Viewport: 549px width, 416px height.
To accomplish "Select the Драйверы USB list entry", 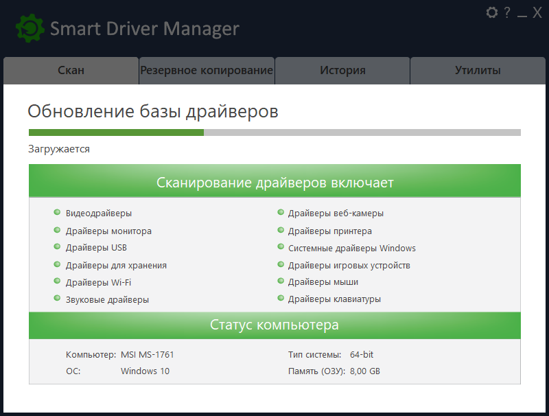I will pos(96,247).
